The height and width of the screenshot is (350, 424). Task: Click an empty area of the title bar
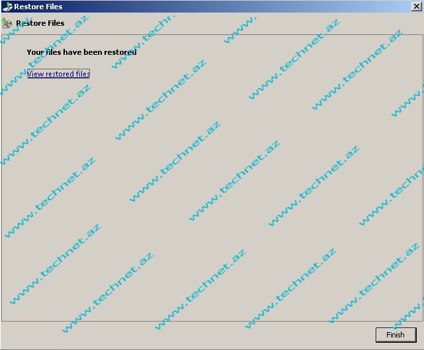coord(232,7)
